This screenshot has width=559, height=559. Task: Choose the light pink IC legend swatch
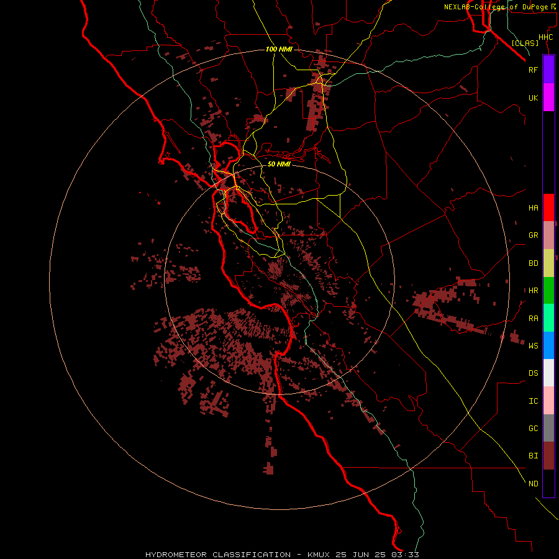click(x=548, y=401)
